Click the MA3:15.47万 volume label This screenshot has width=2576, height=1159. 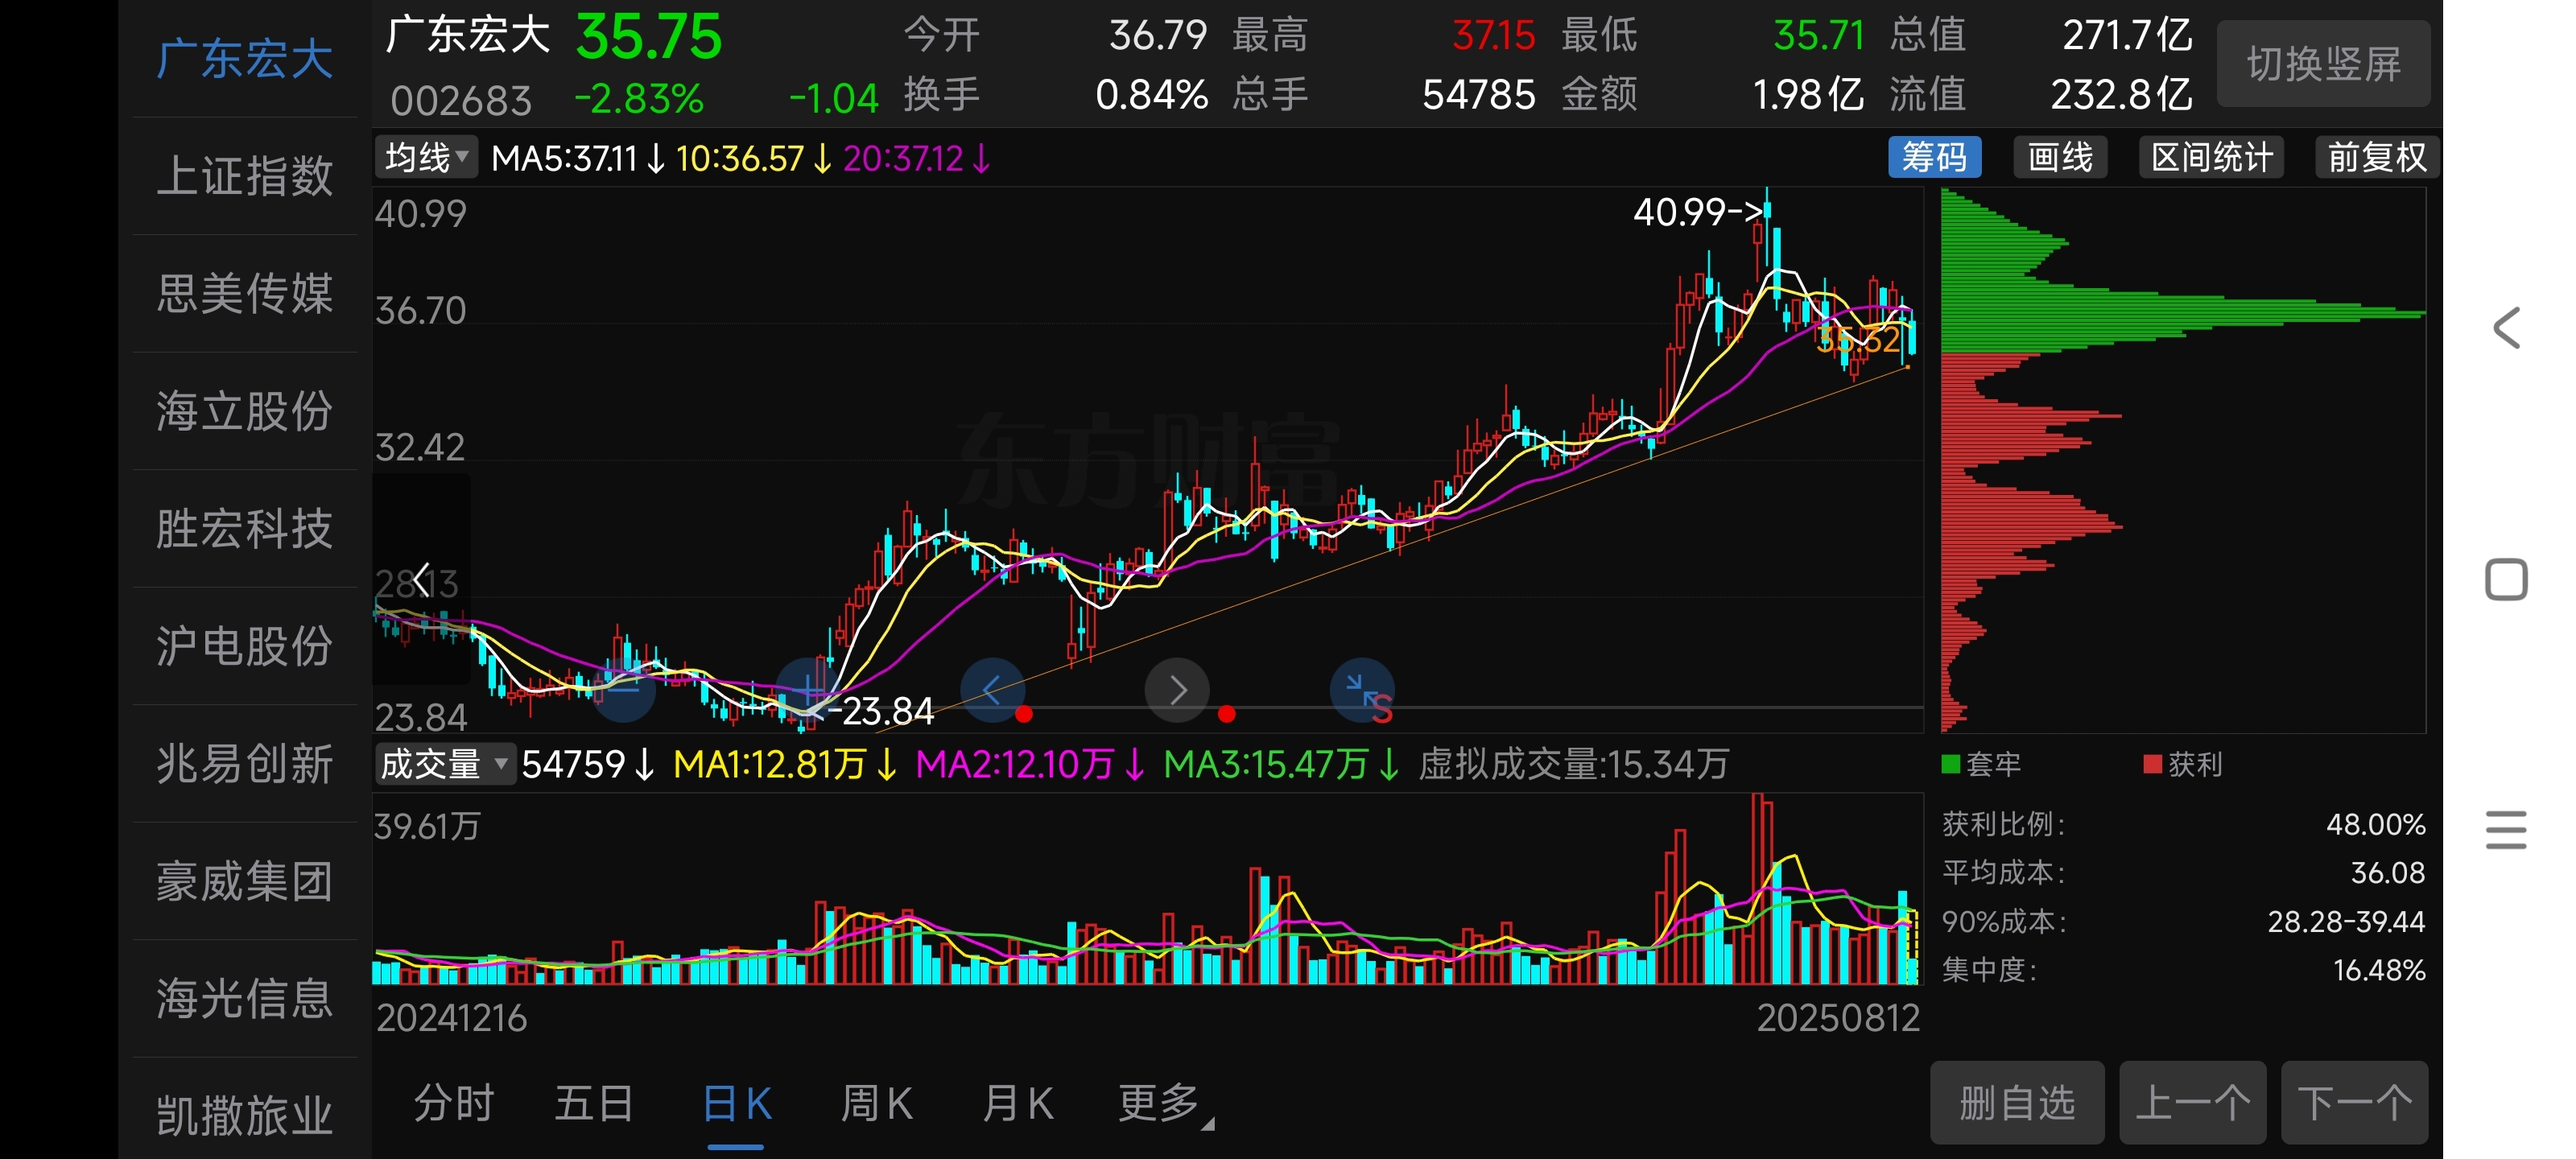pyautogui.click(x=1282, y=764)
